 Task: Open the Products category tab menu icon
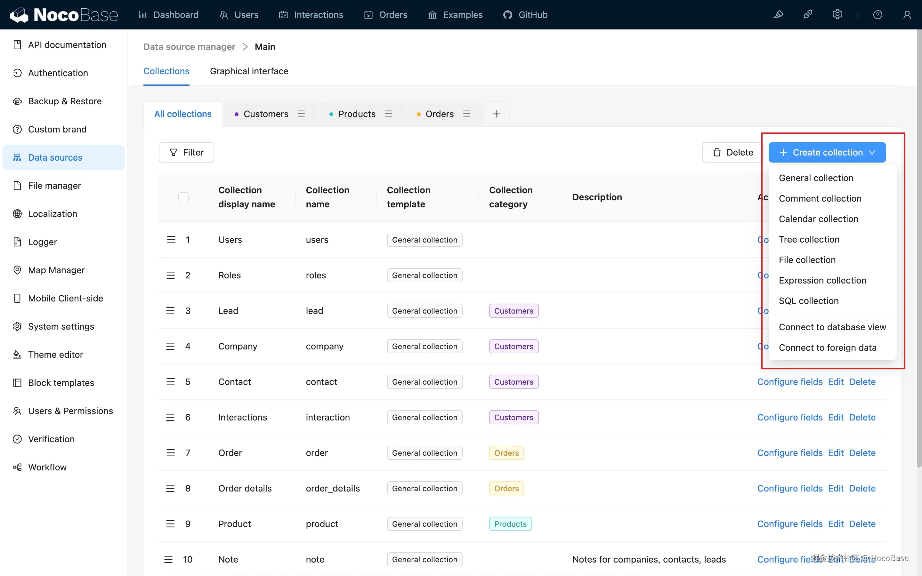(388, 114)
